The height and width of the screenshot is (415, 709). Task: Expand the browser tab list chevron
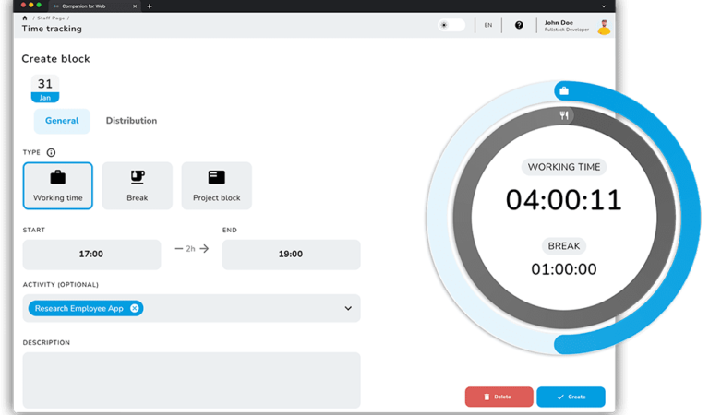point(603,6)
